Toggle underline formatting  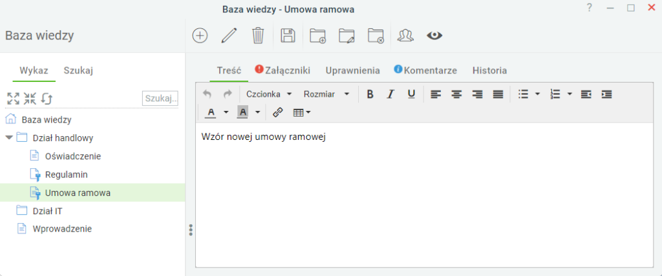(411, 94)
